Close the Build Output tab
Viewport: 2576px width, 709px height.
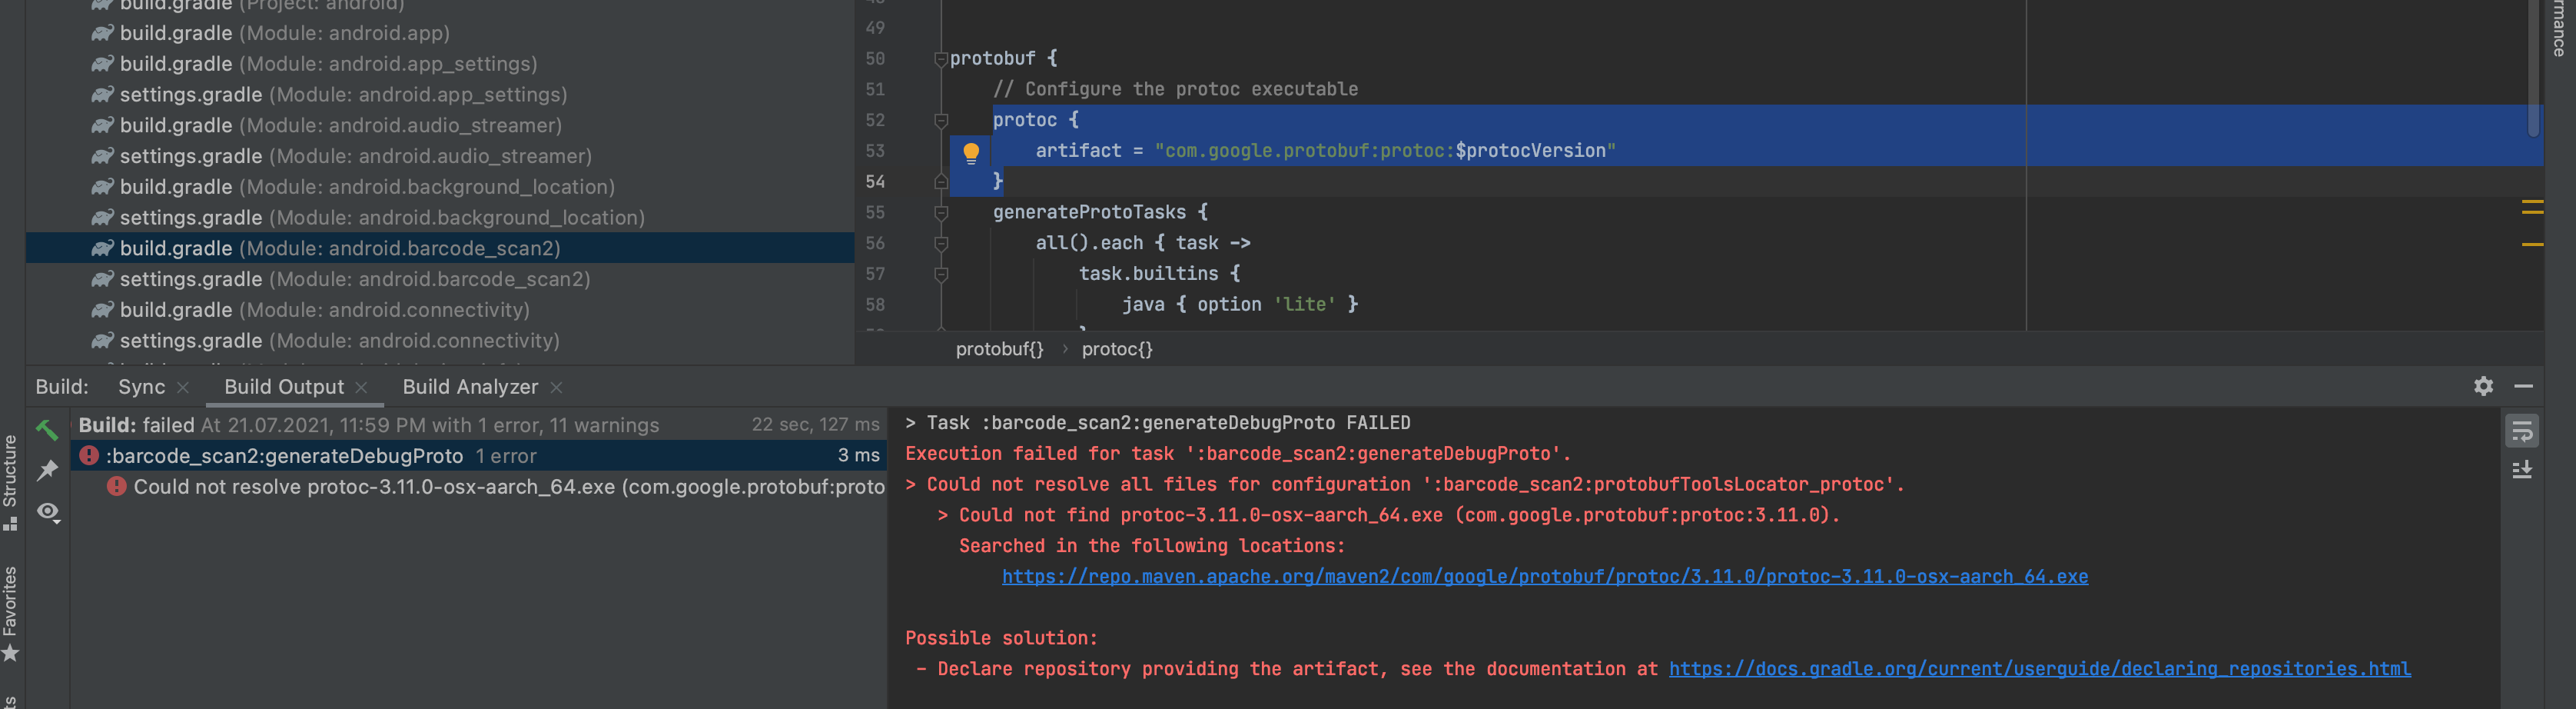[x=361, y=387]
